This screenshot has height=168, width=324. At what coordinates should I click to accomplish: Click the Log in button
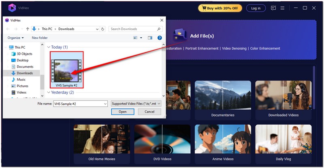point(256,8)
